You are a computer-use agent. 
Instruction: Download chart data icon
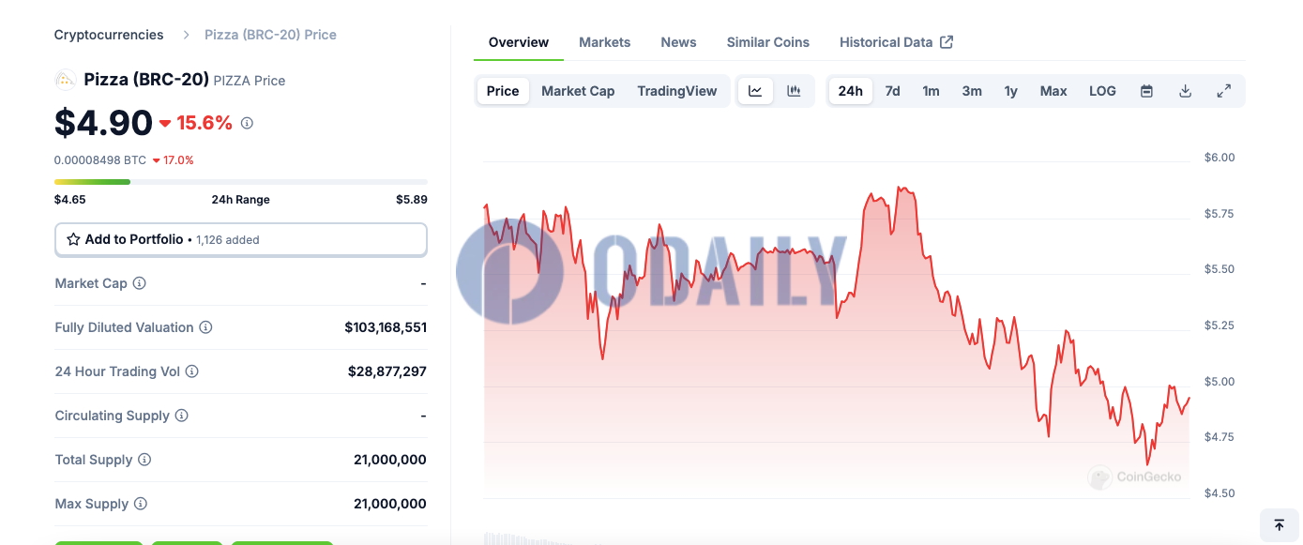click(x=1185, y=91)
